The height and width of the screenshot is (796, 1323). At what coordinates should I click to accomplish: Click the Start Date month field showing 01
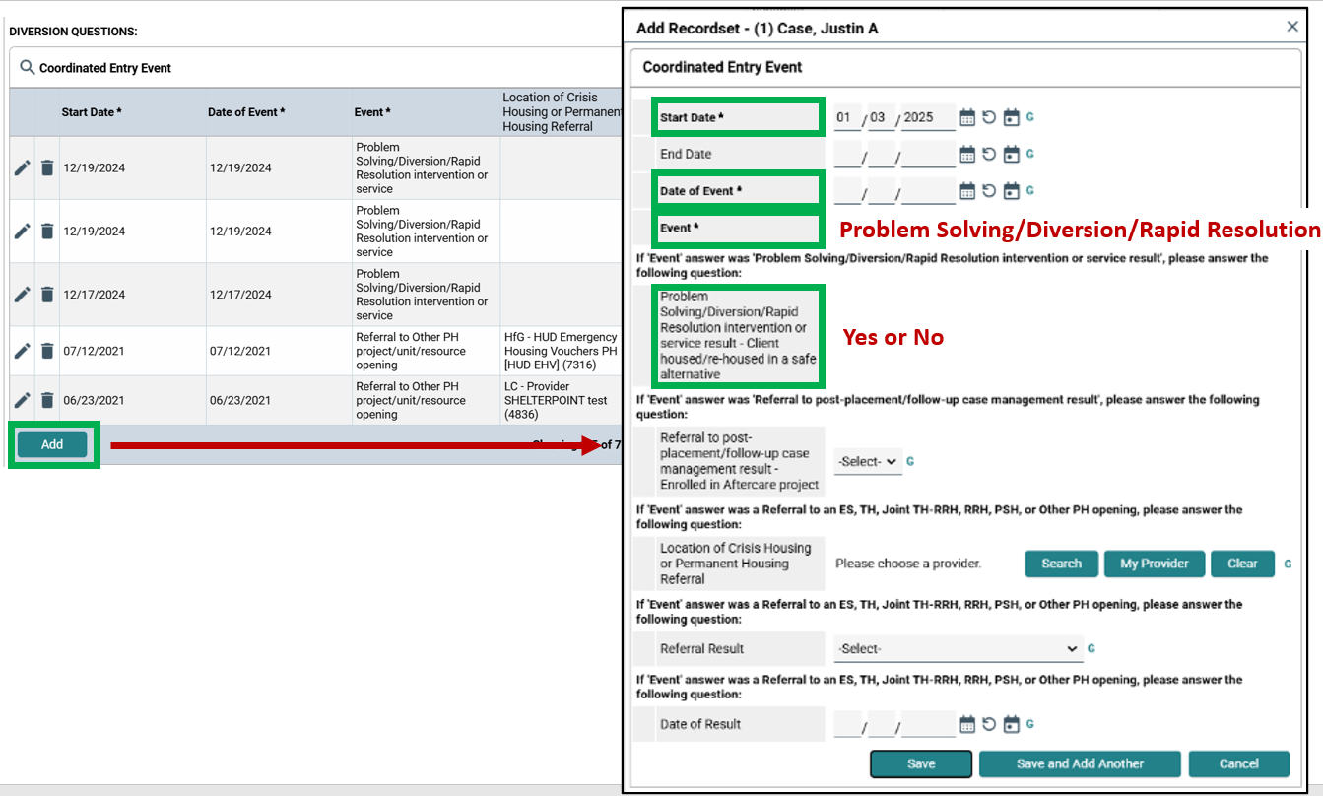point(846,117)
